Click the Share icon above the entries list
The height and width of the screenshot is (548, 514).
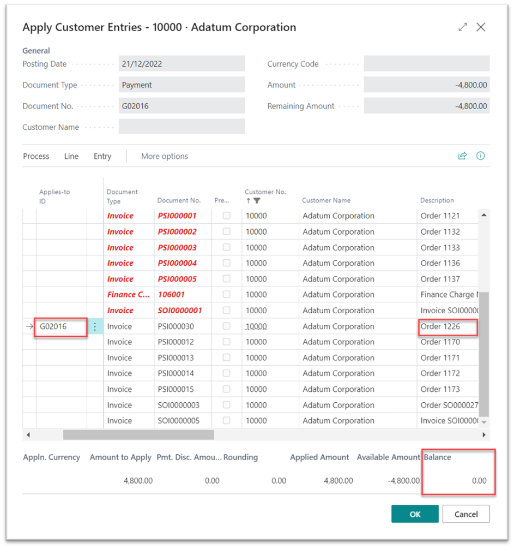click(462, 156)
